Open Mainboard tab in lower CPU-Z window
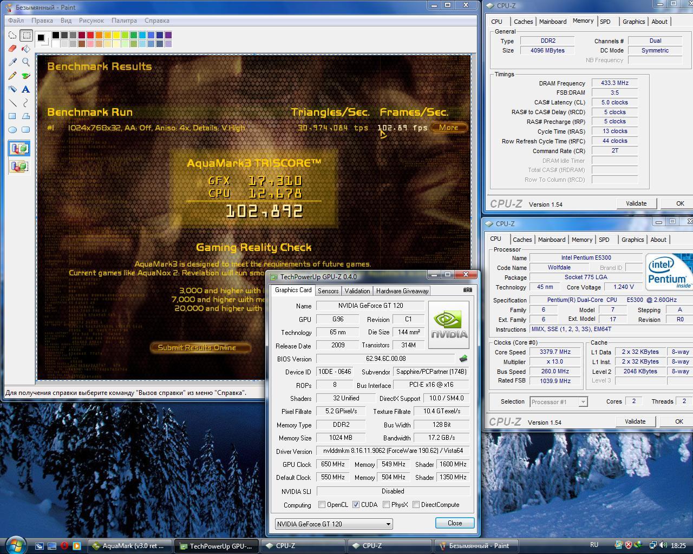 tap(552, 240)
